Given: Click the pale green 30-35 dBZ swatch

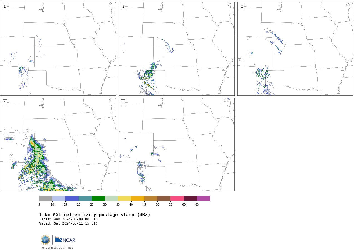Looking at the screenshot, I should (x=112, y=199).
